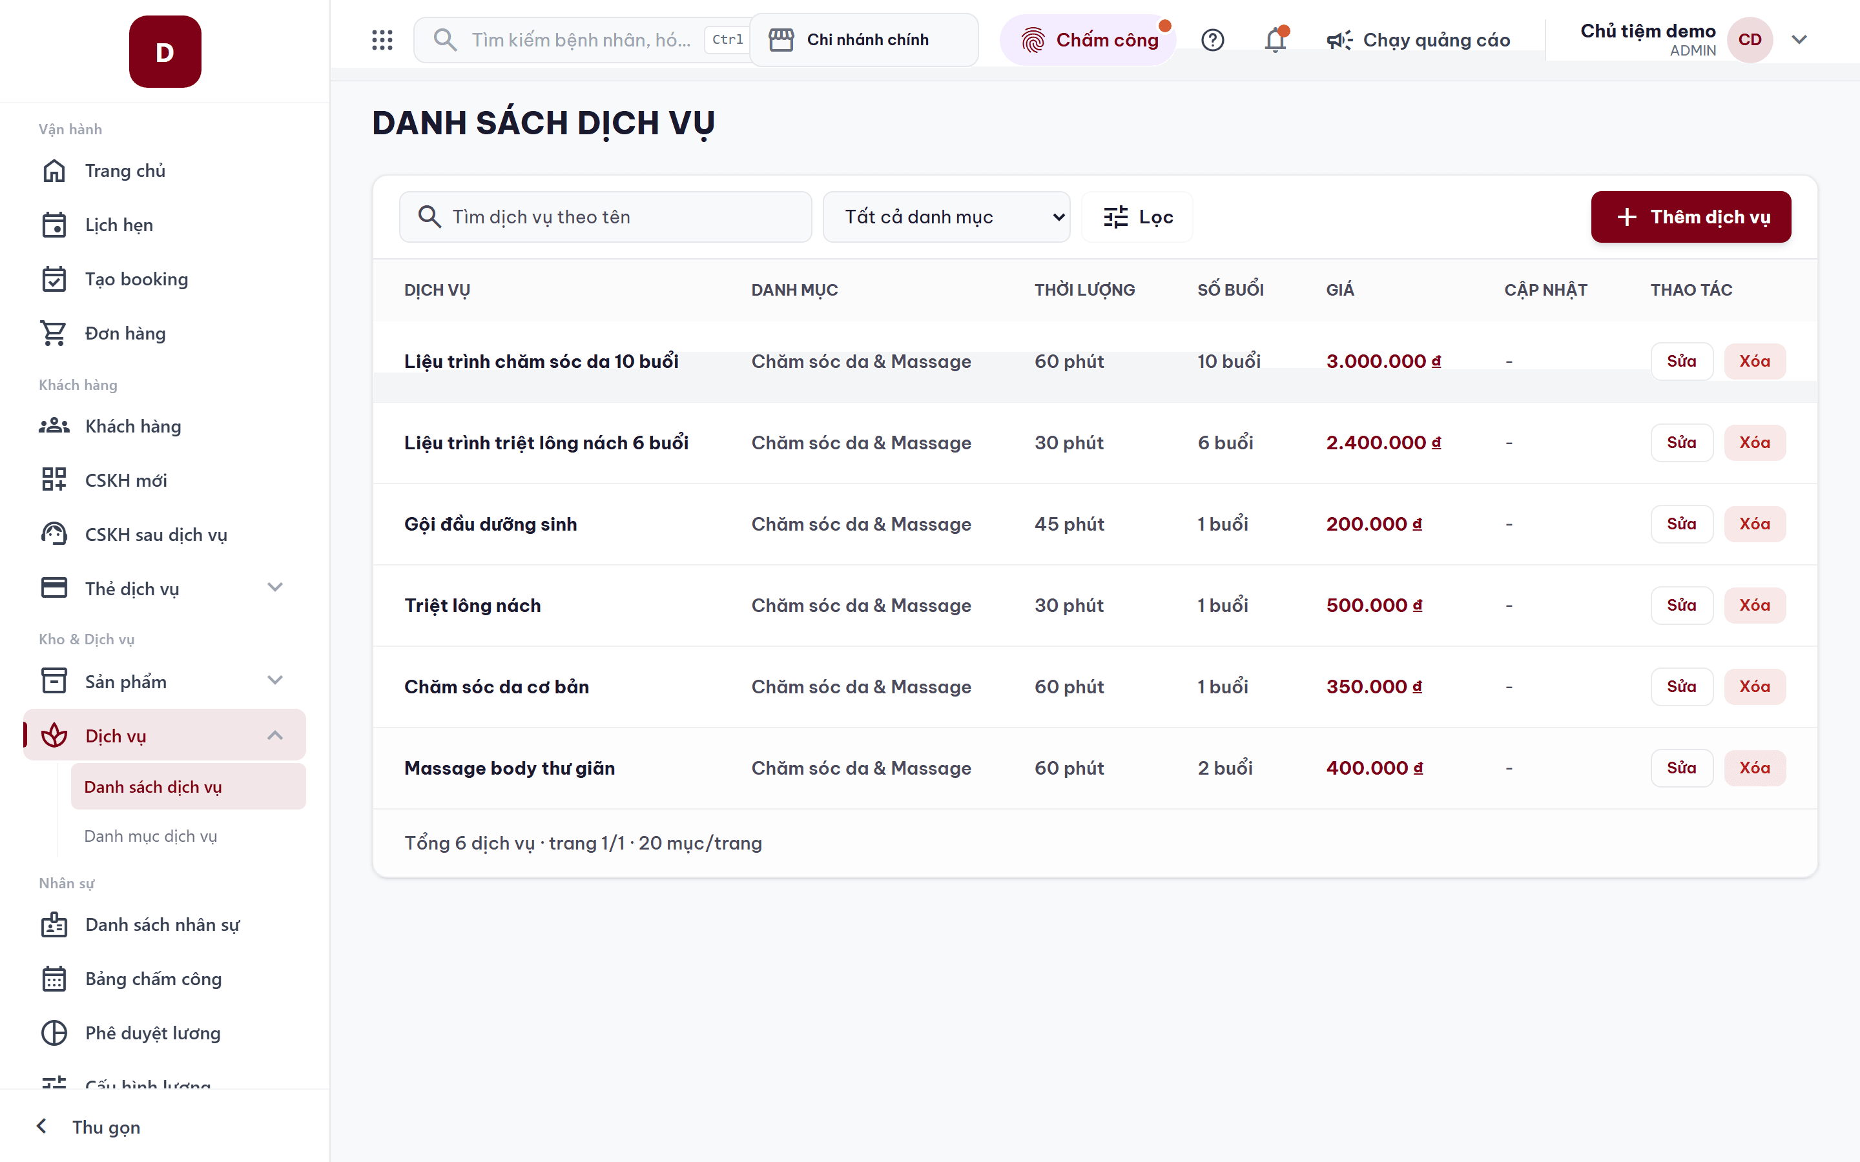The height and width of the screenshot is (1162, 1860).
Task: Click the service name search field
Action: pyautogui.click(x=606, y=217)
